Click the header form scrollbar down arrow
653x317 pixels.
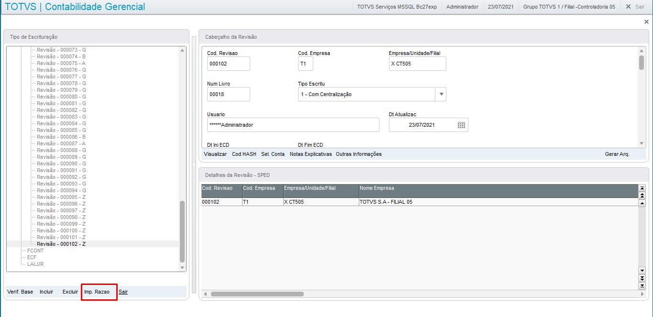click(642, 143)
